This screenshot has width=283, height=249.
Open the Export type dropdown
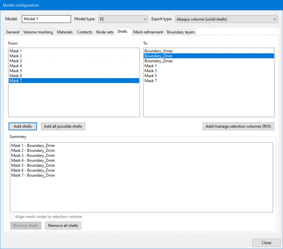pos(226,19)
